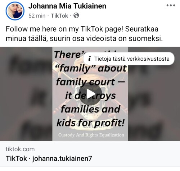Click the Finnish sentence ending 'on suomeksi.'
The height and width of the screenshot is (171, 180).
point(84,38)
